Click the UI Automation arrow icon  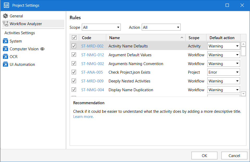point(5,65)
